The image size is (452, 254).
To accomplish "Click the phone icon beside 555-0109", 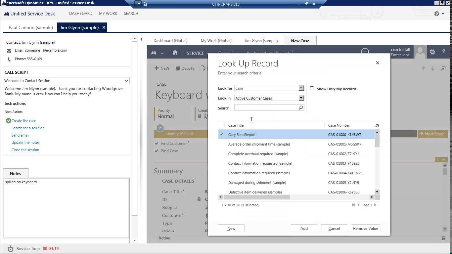I will (9, 59).
